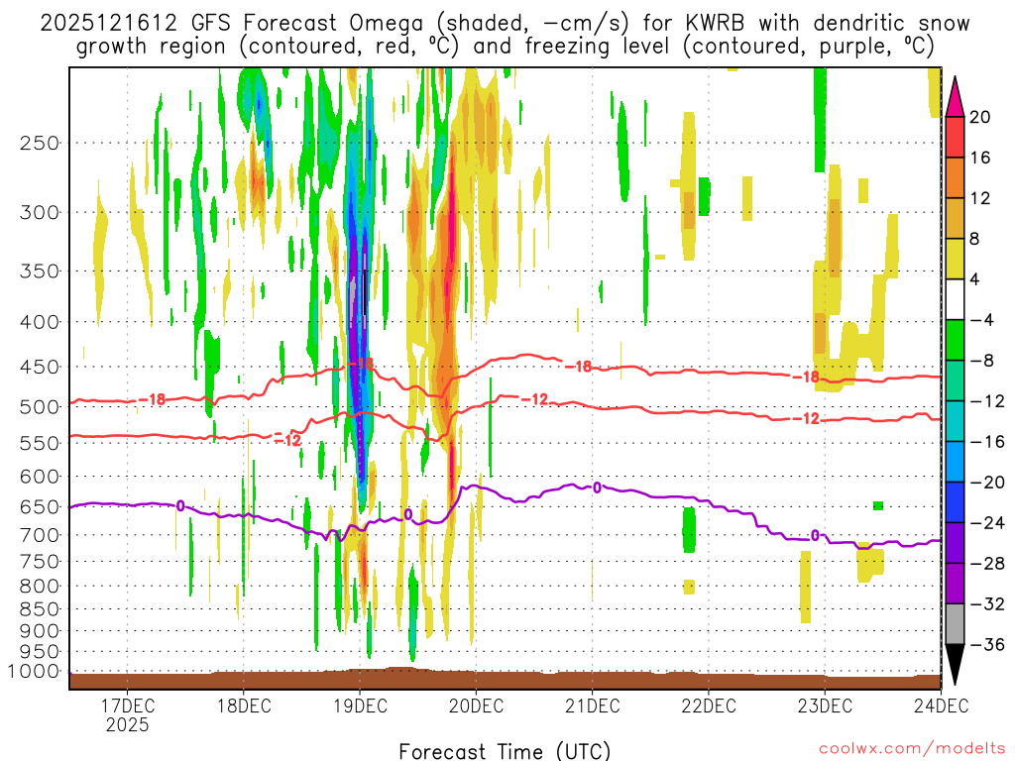
Task: Select the white color bar segment between 4 and -4
Action: pos(956,299)
